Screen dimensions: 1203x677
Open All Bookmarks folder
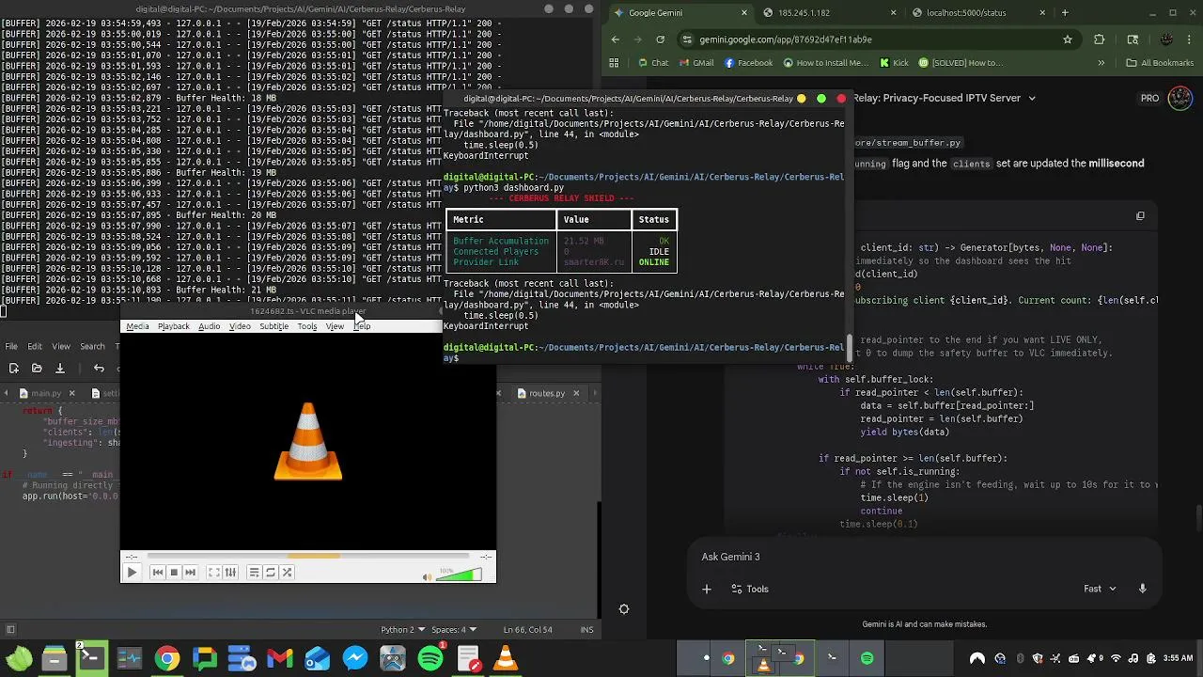[x=1159, y=63]
